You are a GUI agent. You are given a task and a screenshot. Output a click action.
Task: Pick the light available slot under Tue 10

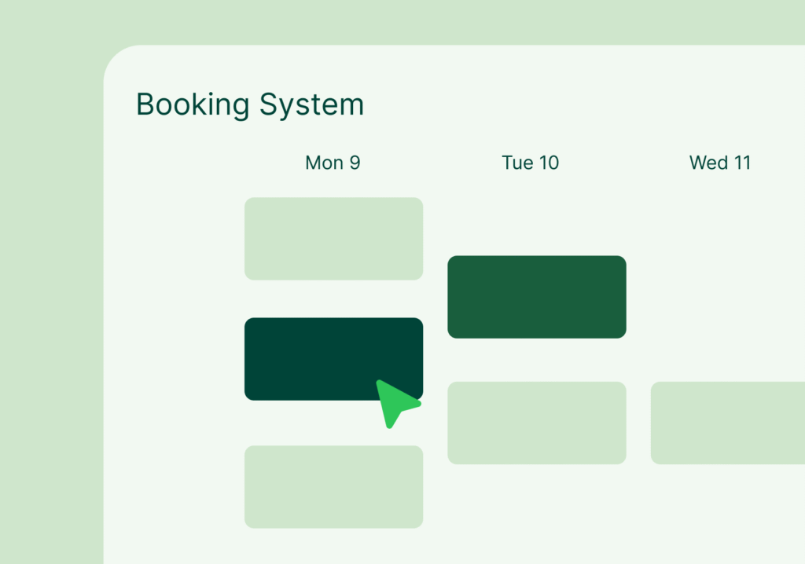pos(536,423)
